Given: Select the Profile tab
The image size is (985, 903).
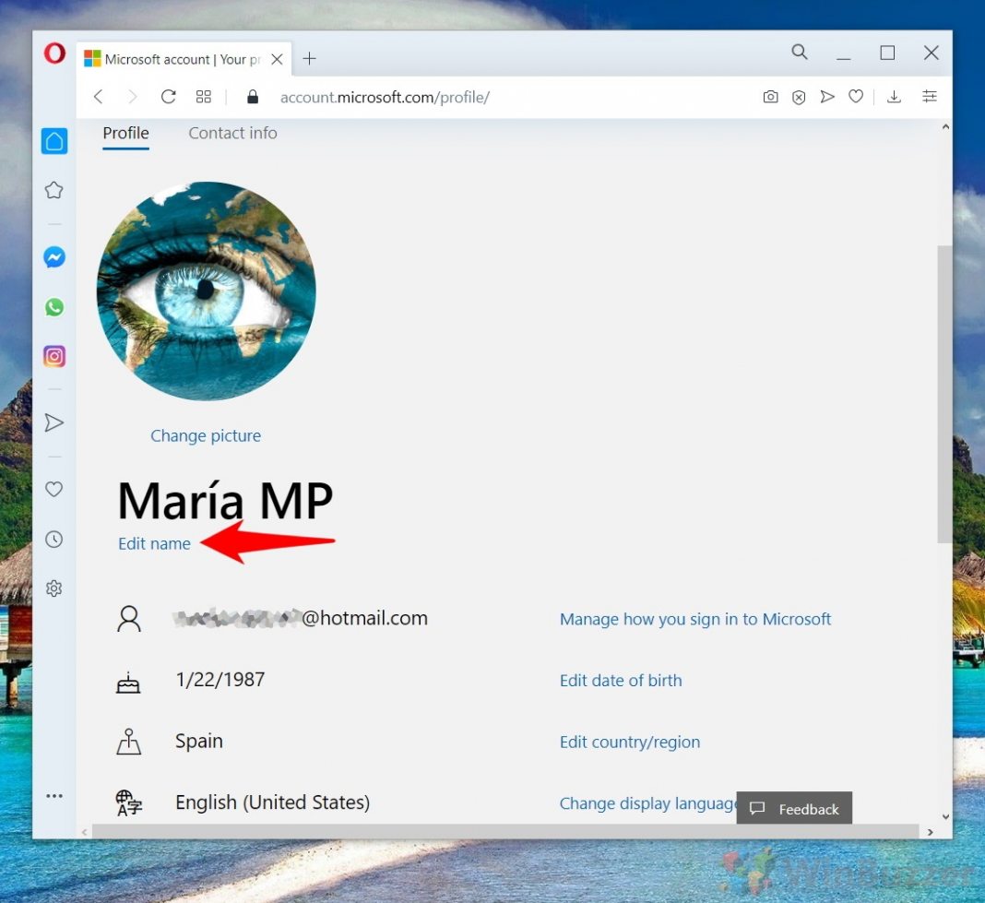Looking at the screenshot, I should click(125, 133).
